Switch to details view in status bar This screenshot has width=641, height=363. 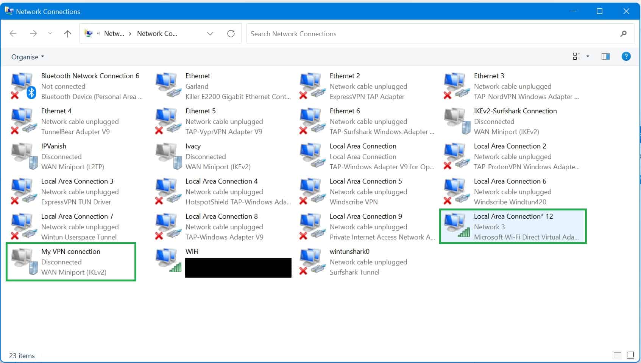pyautogui.click(x=618, y=355)
